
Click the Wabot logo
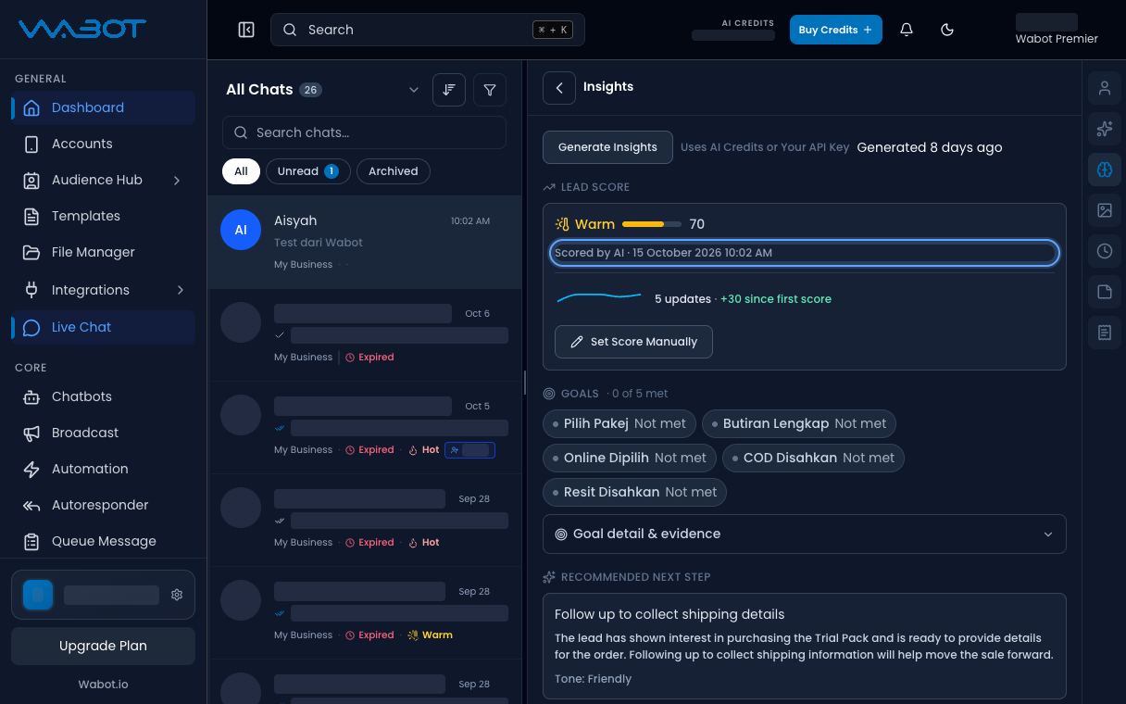click(82, 30)
